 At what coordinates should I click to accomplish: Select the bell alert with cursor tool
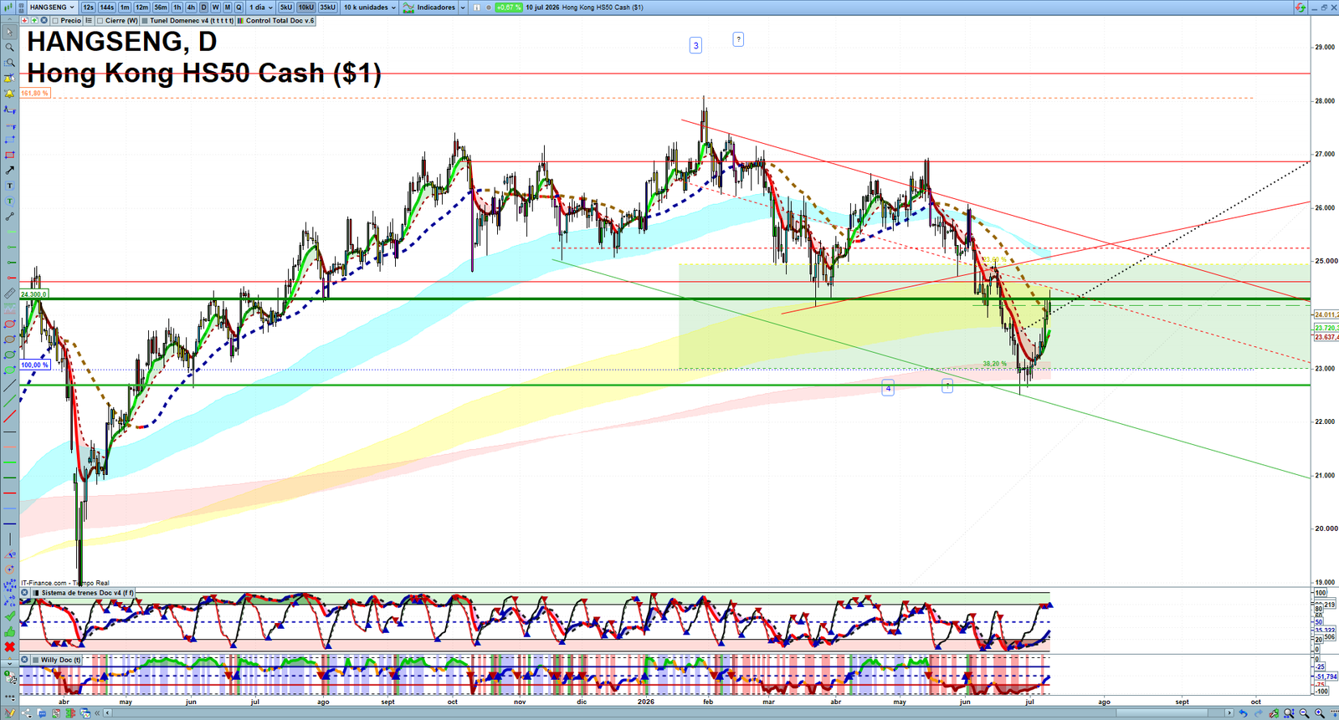point(9,79)
